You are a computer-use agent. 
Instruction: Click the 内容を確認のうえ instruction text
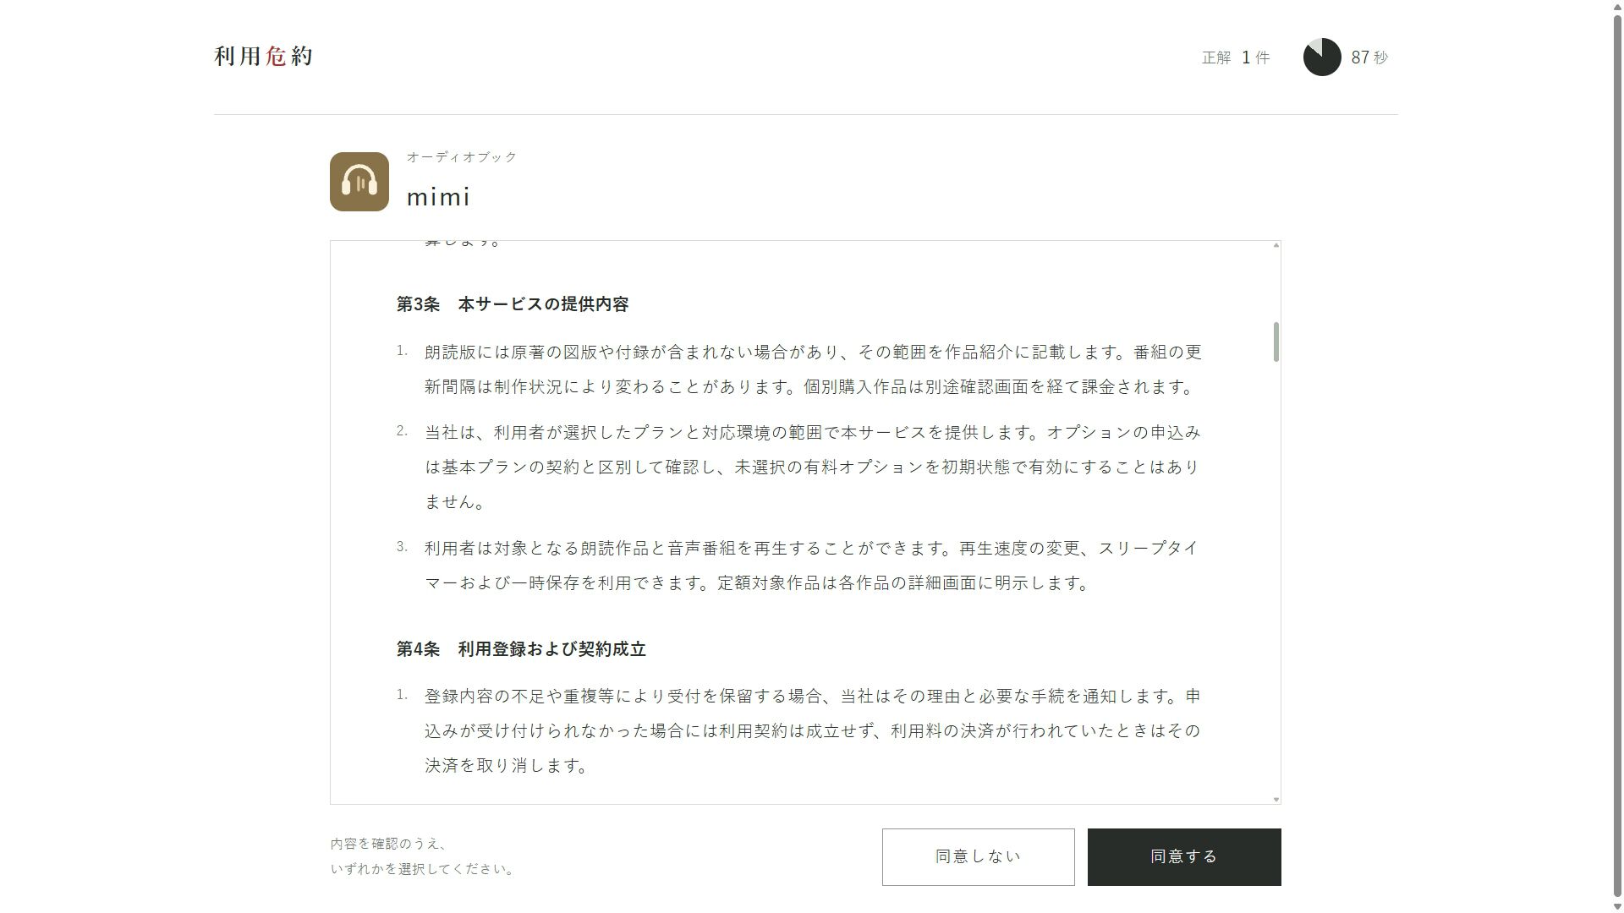(423, 856)
